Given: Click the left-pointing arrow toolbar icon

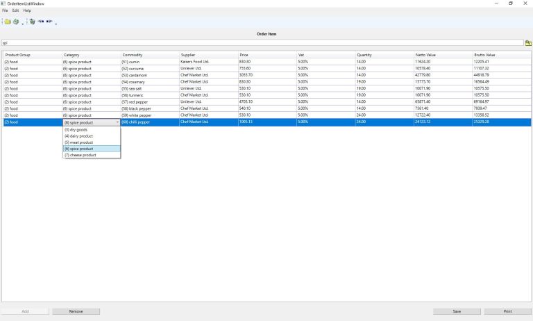Looking at the screenshot, I should click(41, 22).
